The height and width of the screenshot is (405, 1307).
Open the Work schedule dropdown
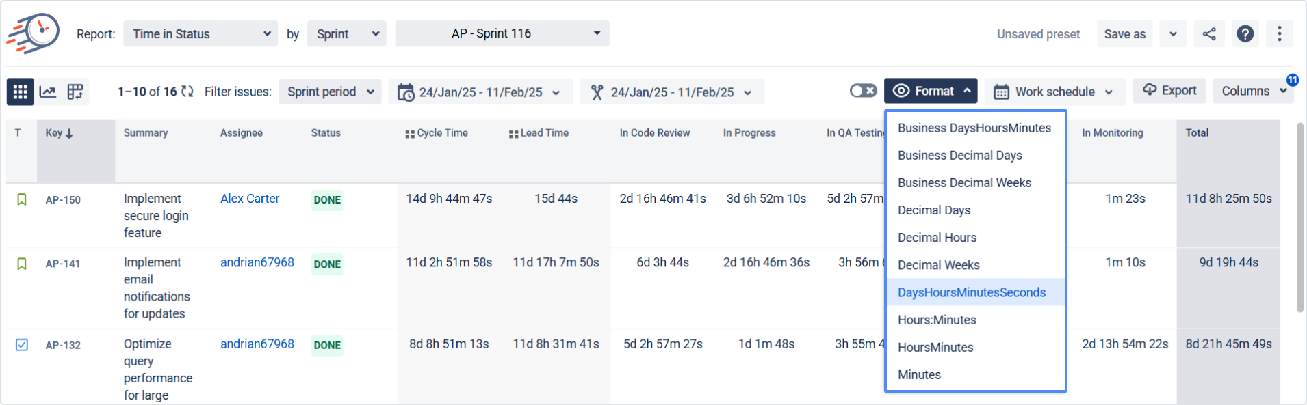coord(1054,92)
